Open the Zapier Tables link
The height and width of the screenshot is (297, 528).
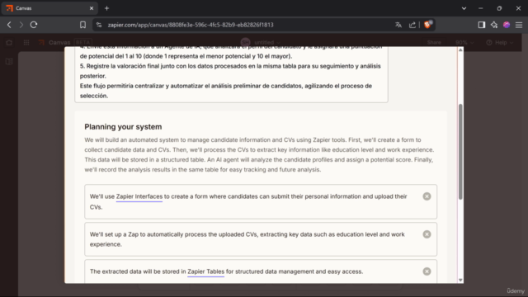[205, 271]
